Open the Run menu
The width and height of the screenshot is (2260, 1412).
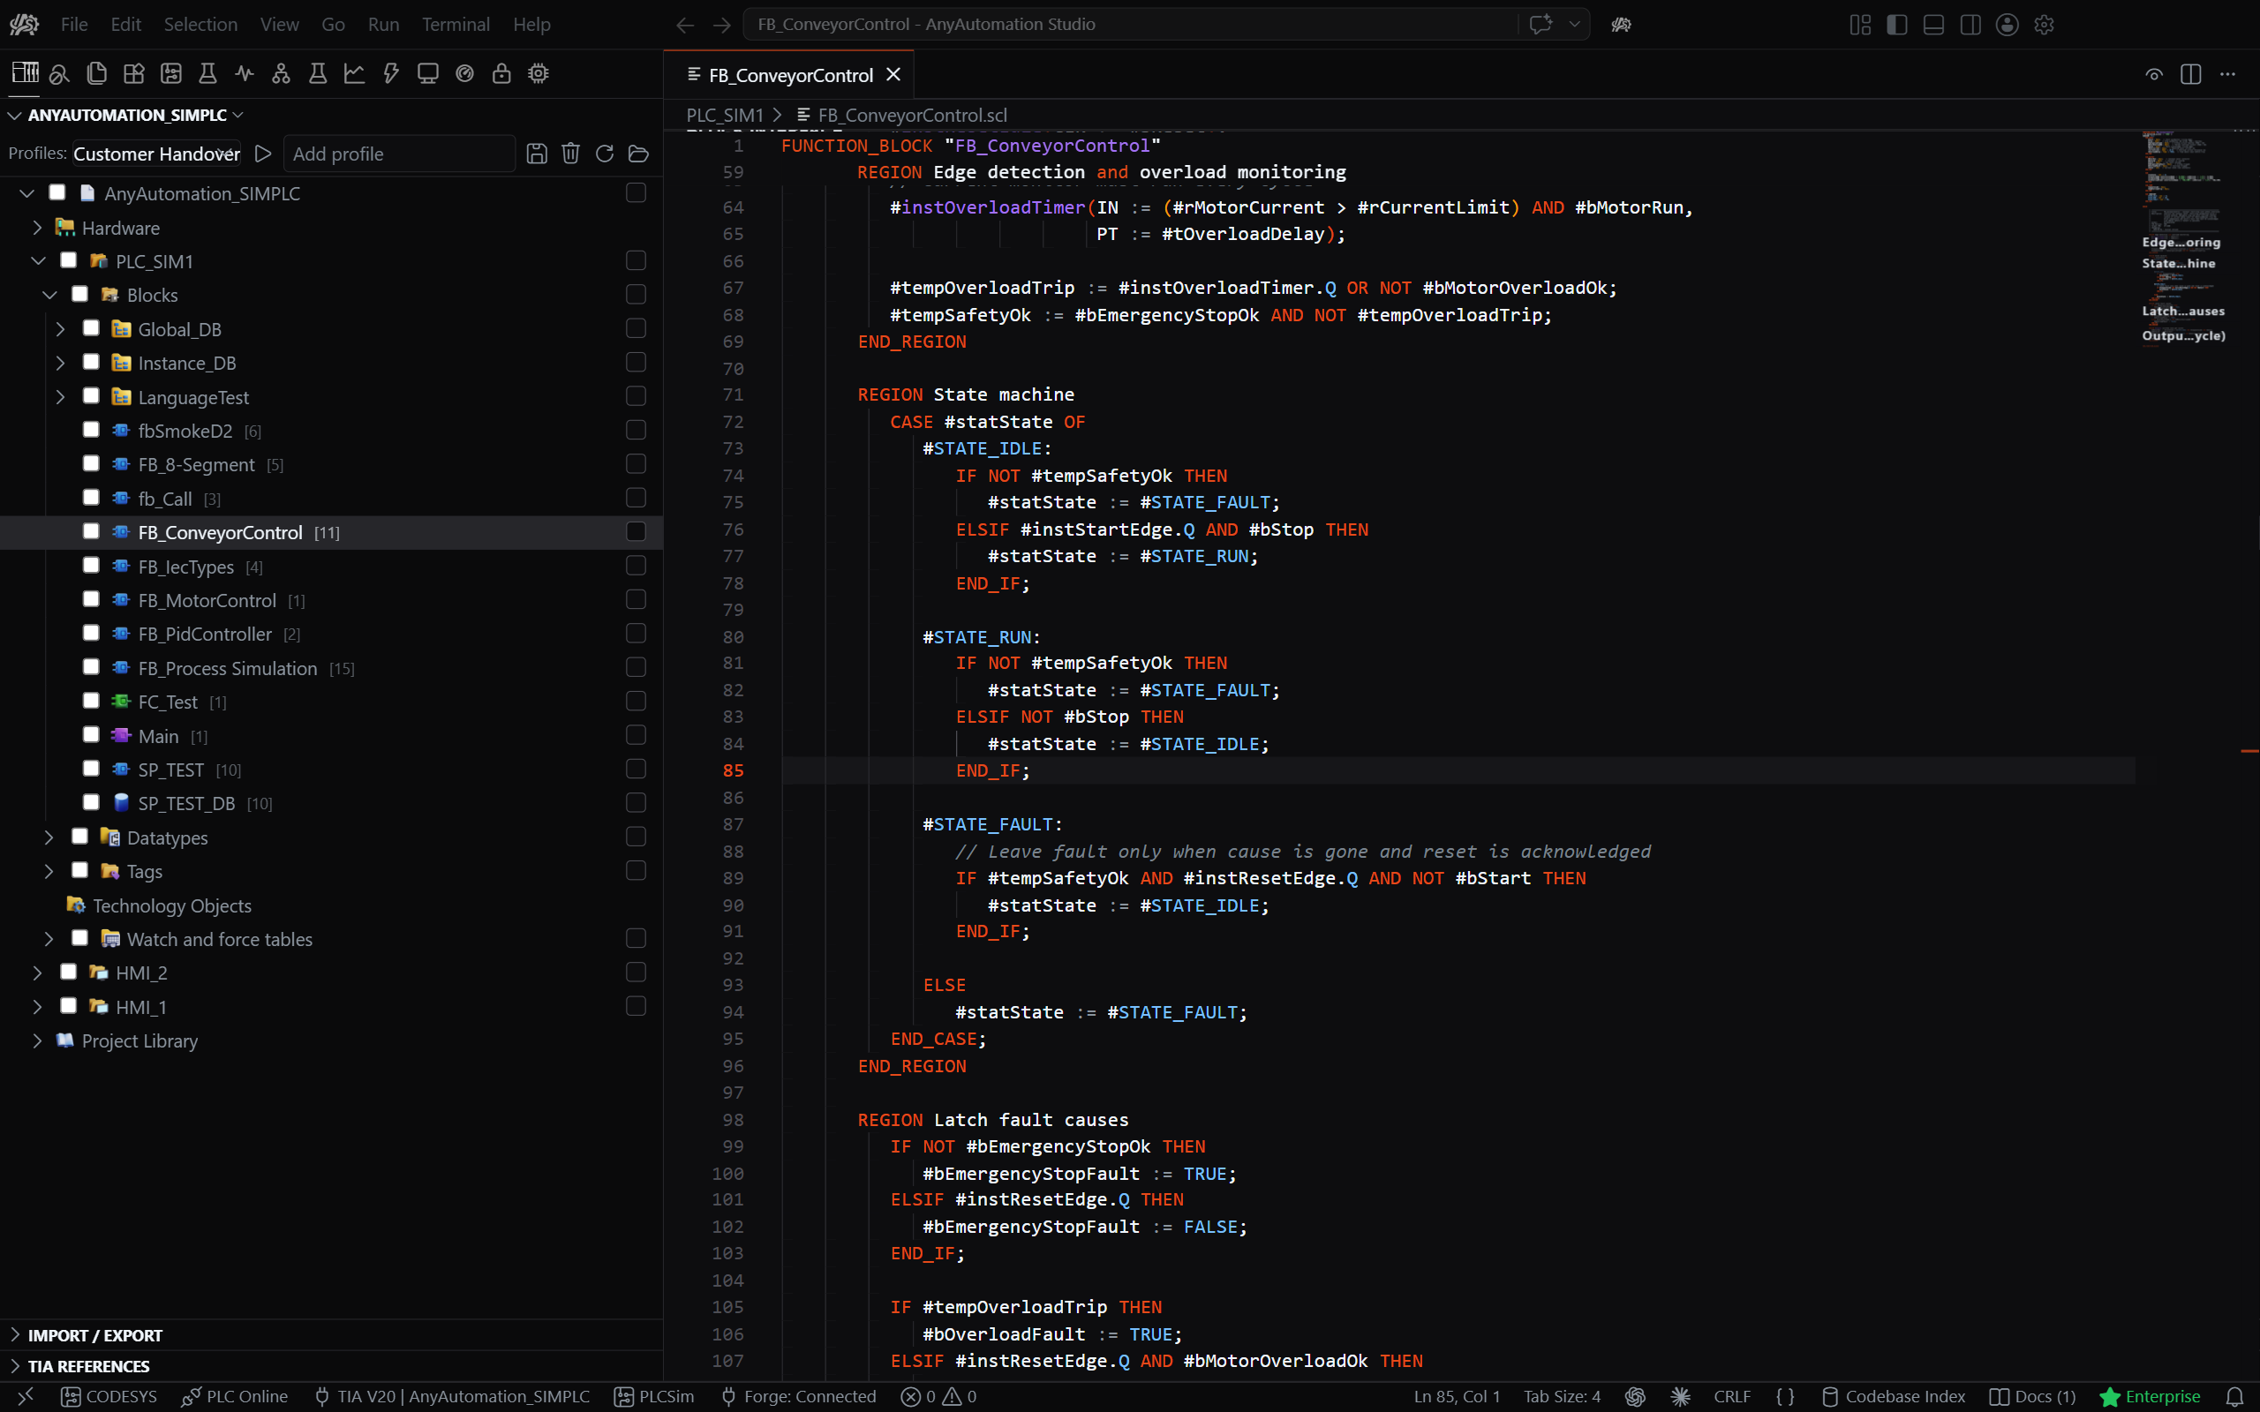coord(383,25)
